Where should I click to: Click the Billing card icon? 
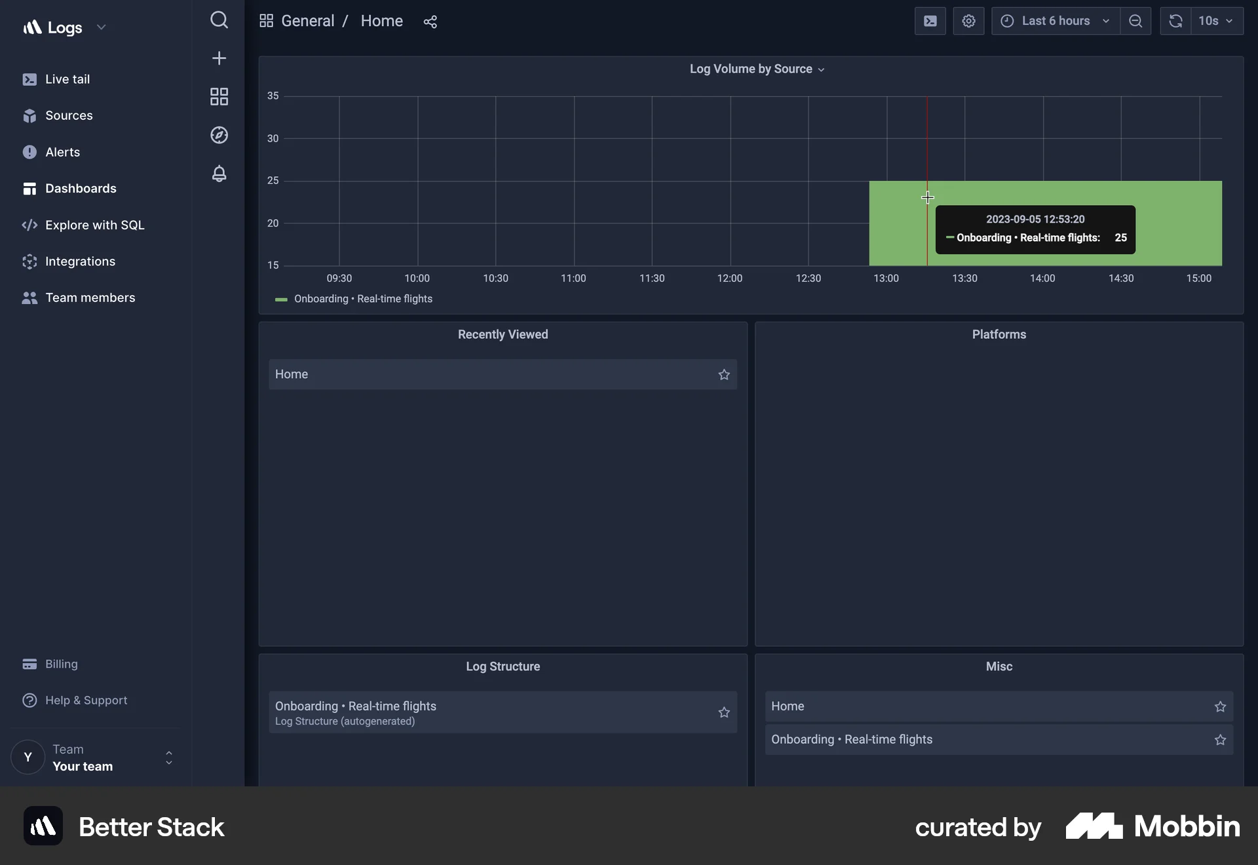29,664
